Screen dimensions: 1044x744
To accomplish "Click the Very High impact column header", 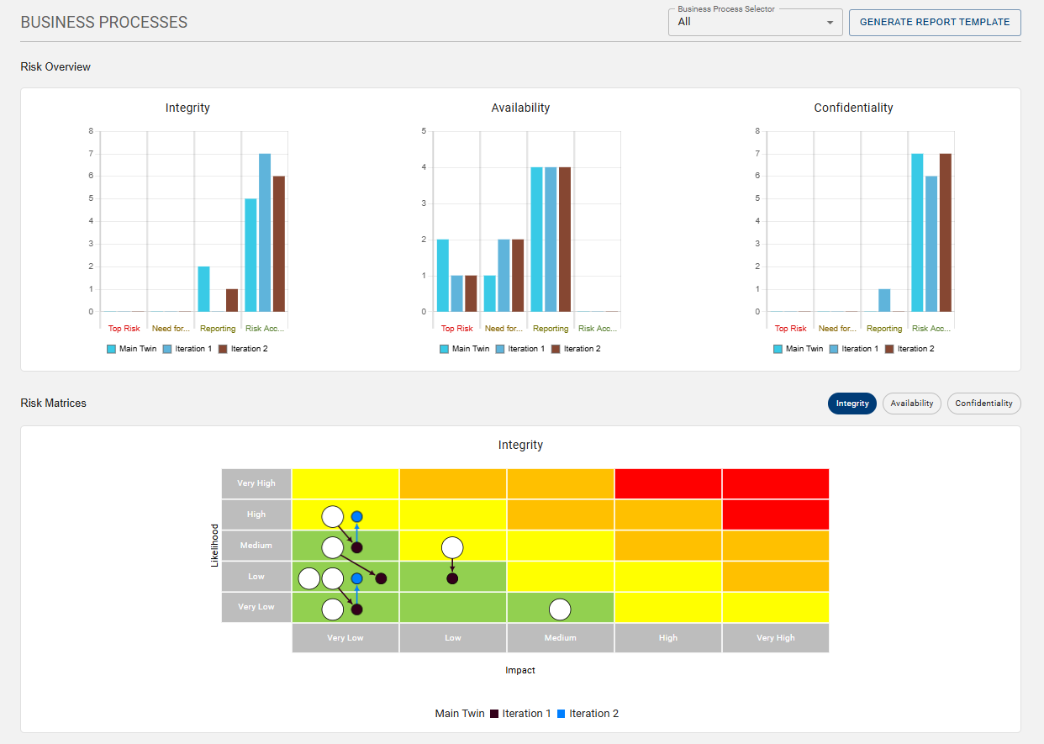I will pyautogui.click(x=776, y=638).
